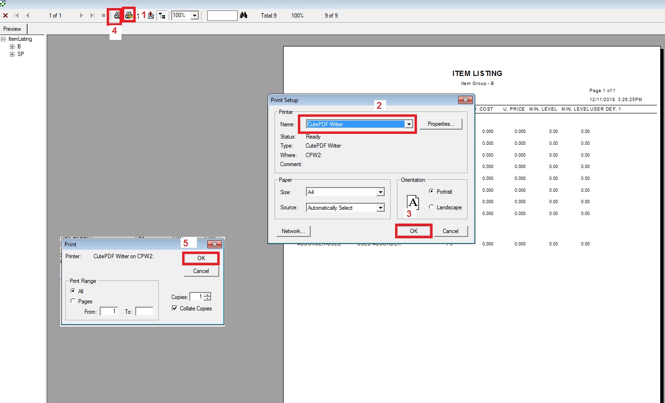Screen dimensions: 665x403
Task: Select the Preview tab
Action: pyautogui.click(x=13, y=29)
